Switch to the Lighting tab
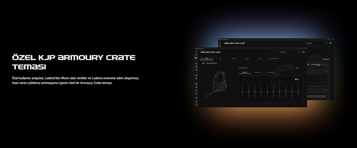This screenshot has height=148, width=357. [247, 59]
